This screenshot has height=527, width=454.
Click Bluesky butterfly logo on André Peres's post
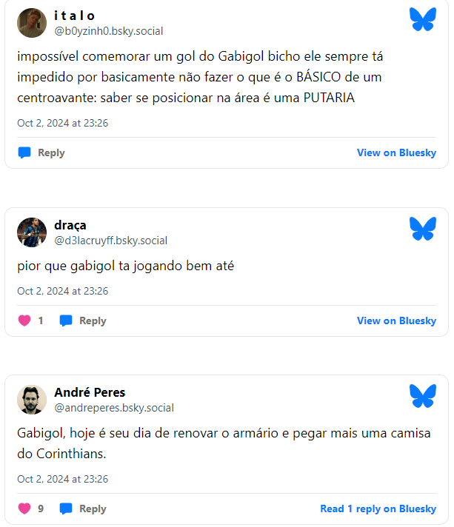[422, 396]
